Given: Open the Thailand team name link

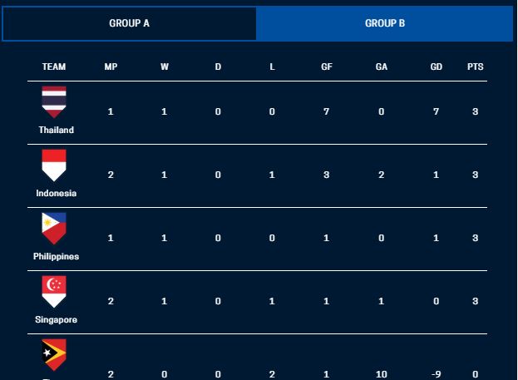Looking at the screenshot, I should click(56, 130).
